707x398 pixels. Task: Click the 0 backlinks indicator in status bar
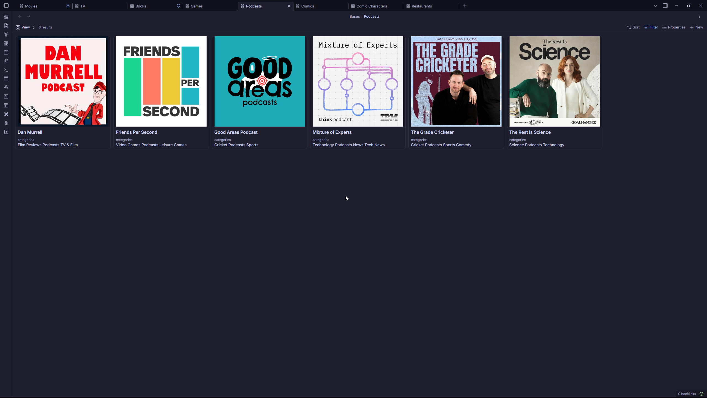click(x=687, y=394)
